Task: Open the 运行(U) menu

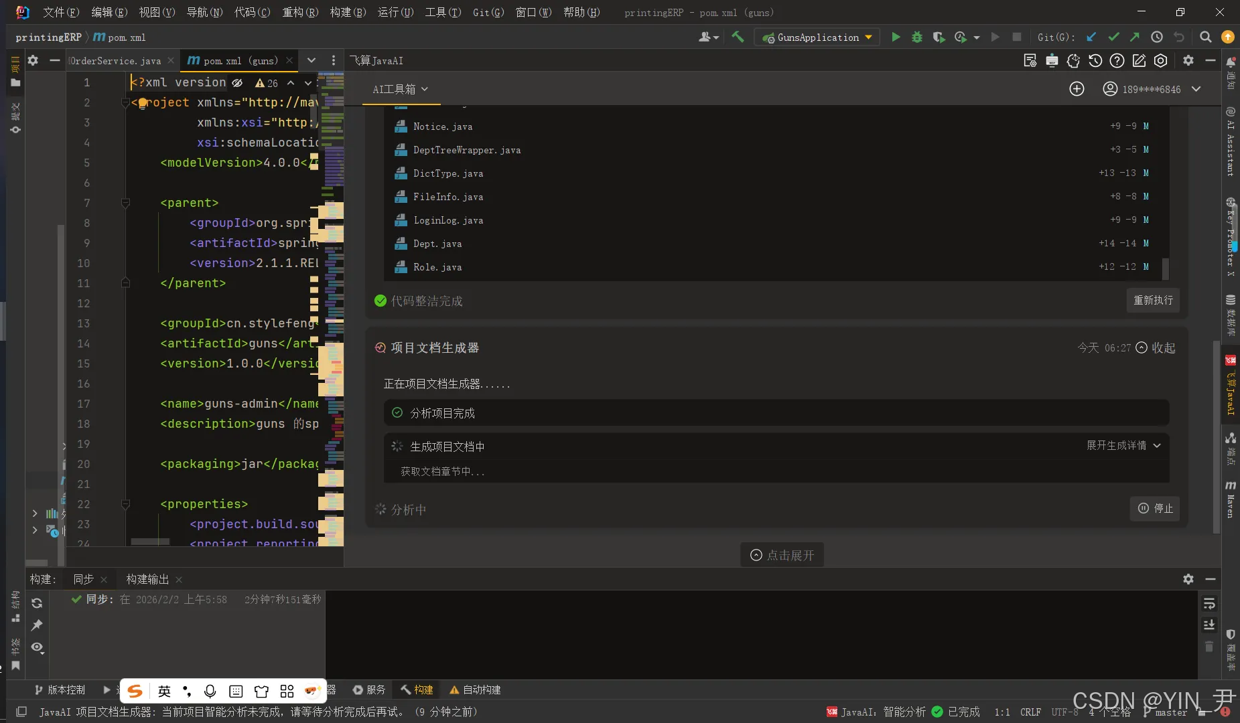Action: click(395, 12)
